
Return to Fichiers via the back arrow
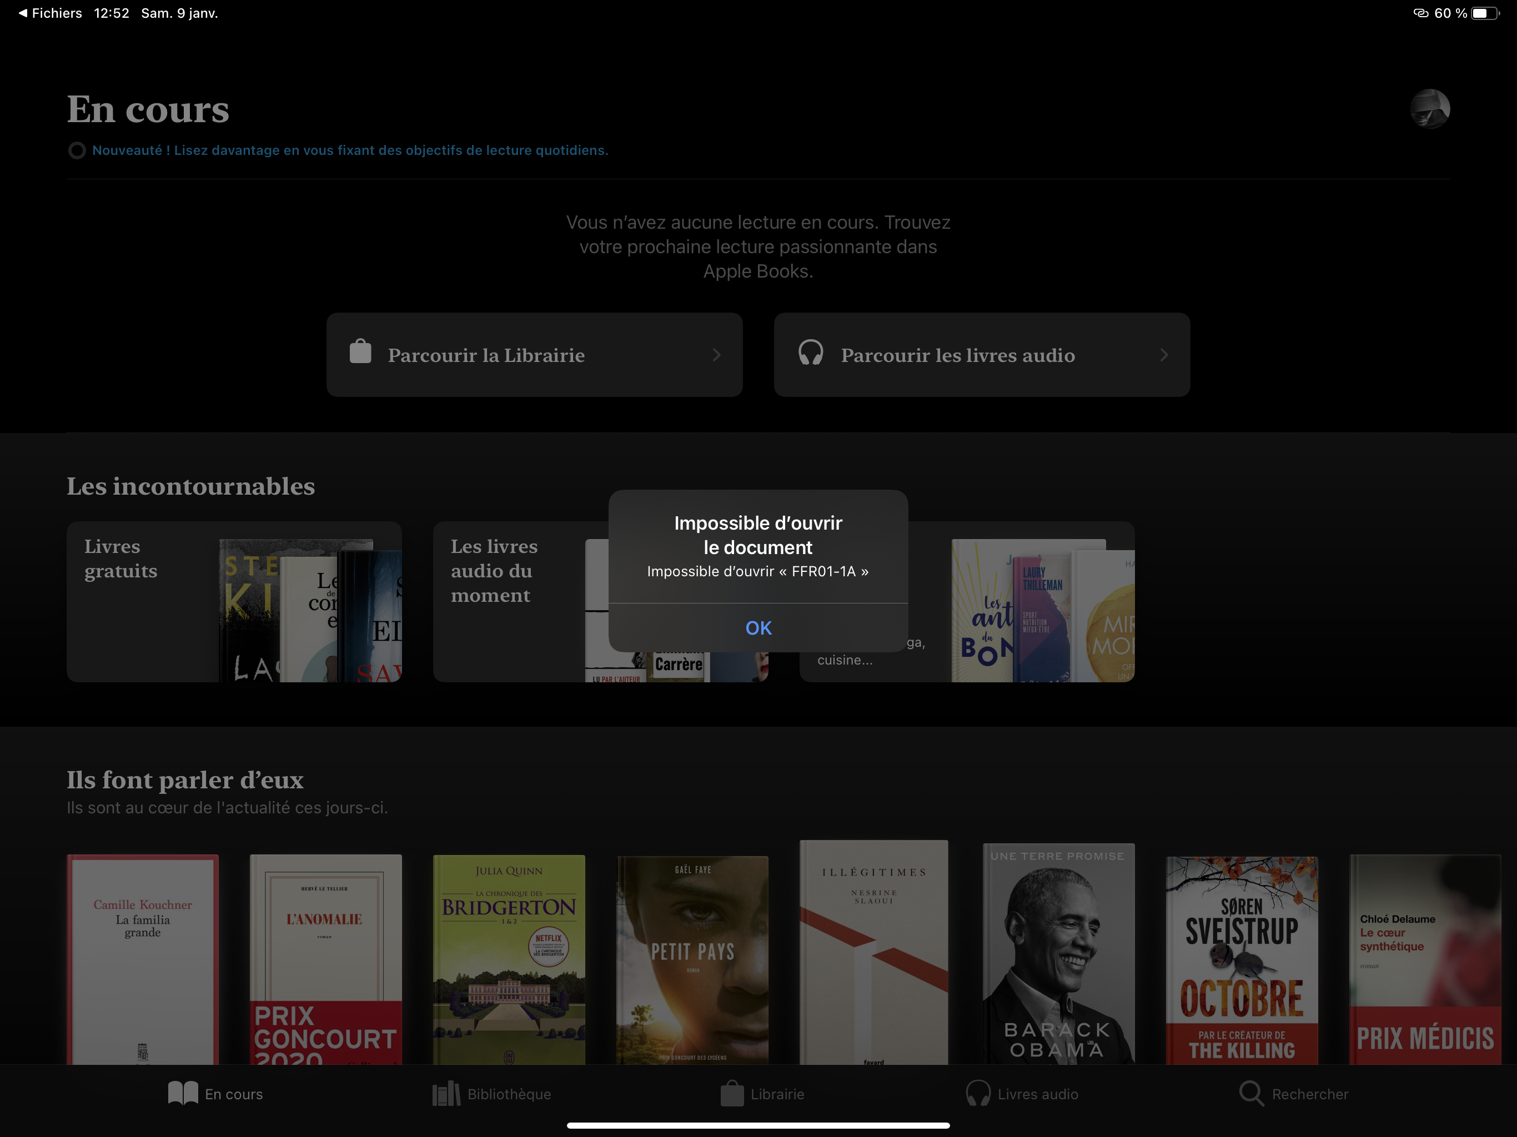(23, 13)
